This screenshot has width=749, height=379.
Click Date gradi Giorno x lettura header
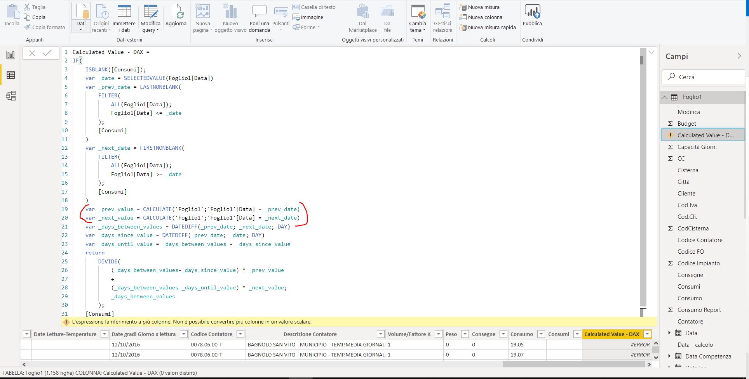[144, 334]
